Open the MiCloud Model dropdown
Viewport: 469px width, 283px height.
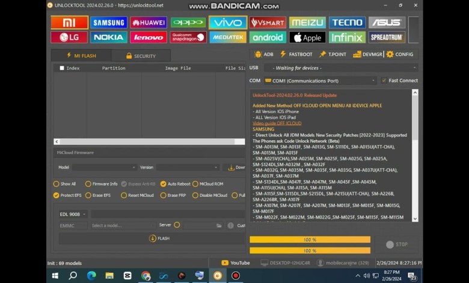click(x=104, y=167)
